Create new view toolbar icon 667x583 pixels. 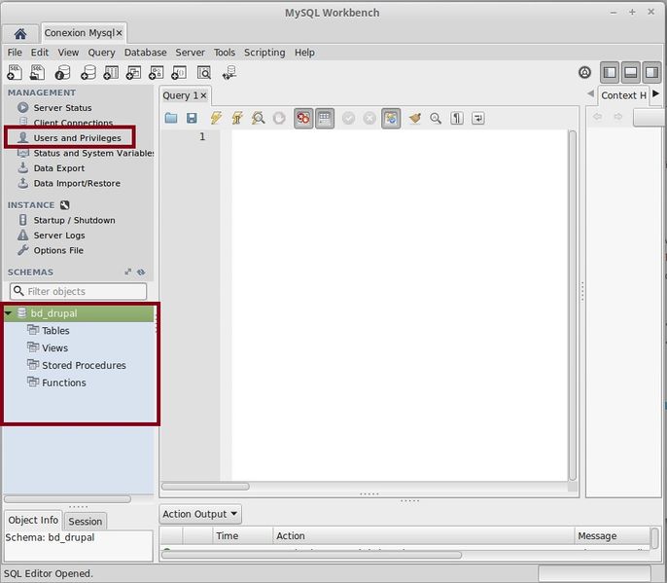click(x=133, y=72)
